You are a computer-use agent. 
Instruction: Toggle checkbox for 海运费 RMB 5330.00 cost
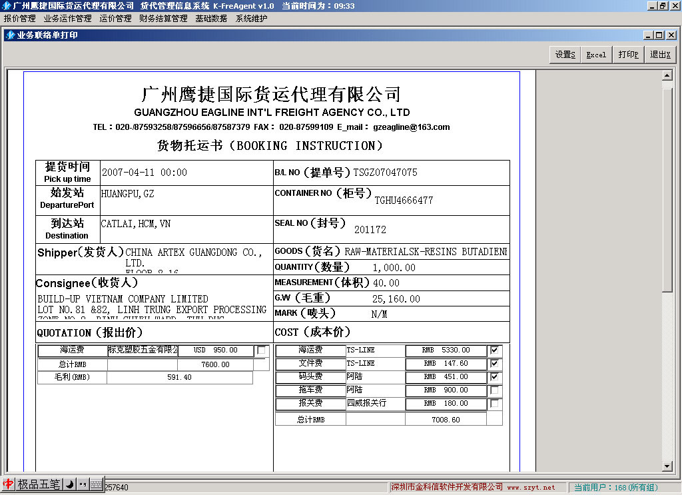[494, 350]
